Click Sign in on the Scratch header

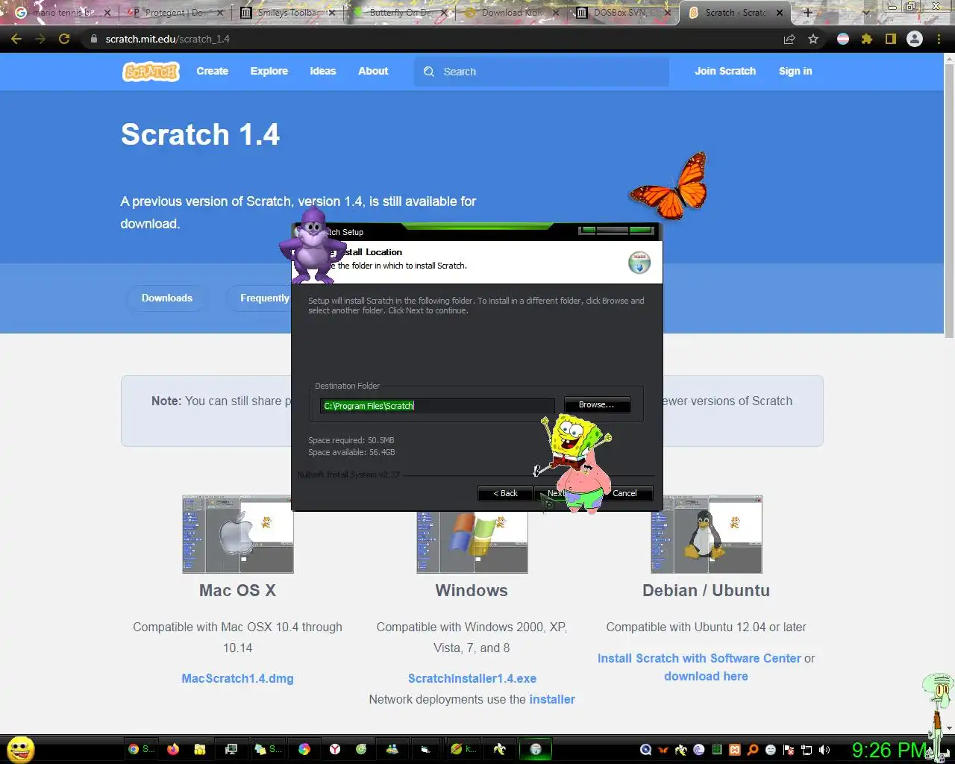[795, 71]
